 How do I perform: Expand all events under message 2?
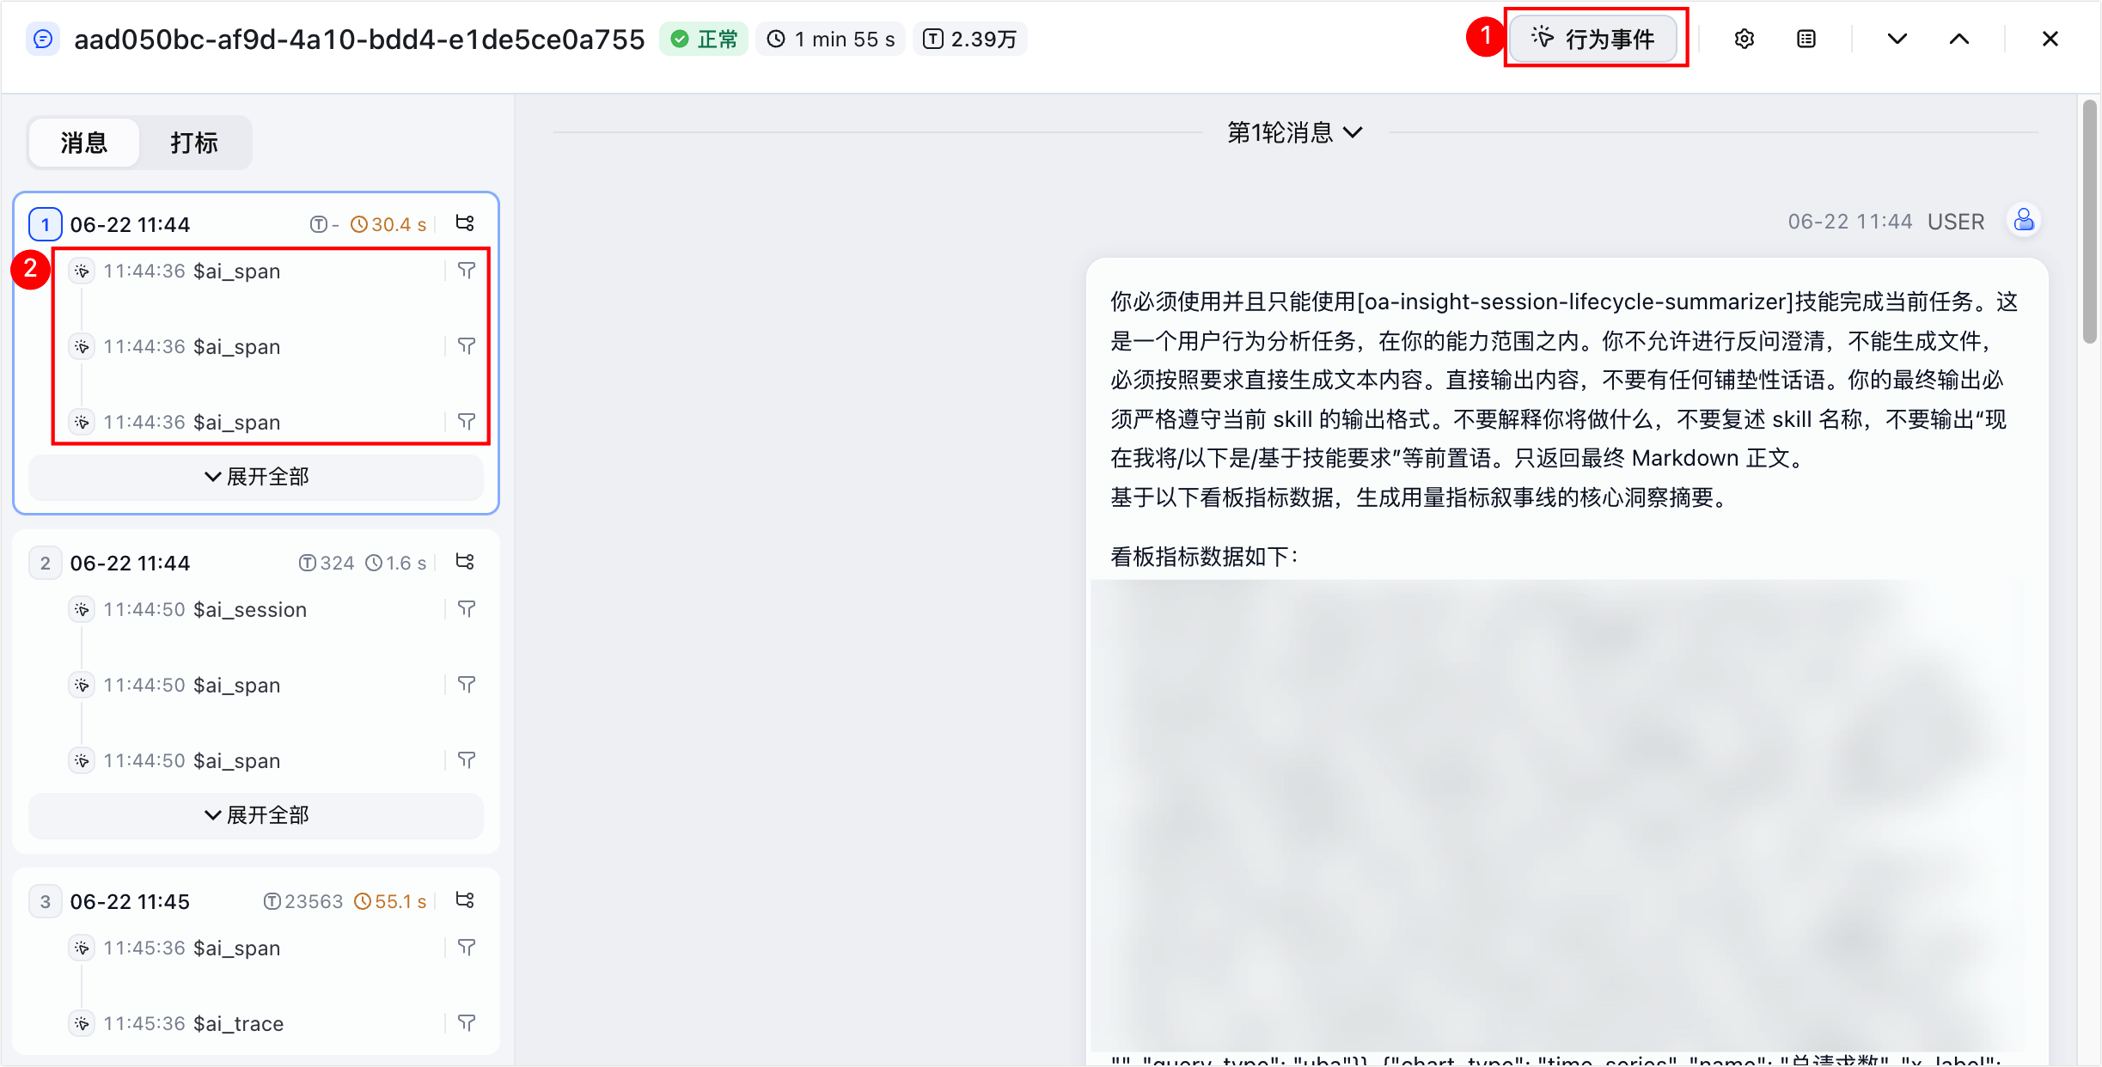click(x=256, y=815)
